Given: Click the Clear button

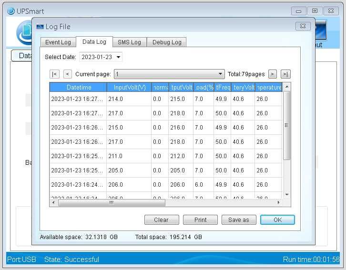Looking at the screenshot, I should point(162,220).
